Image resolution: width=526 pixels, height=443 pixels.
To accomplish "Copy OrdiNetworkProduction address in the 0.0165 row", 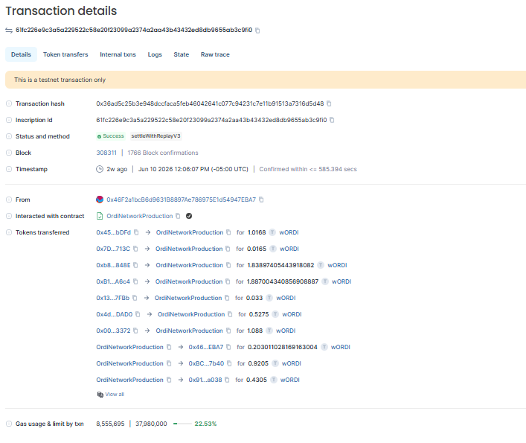I will click(x=228, y=249).
